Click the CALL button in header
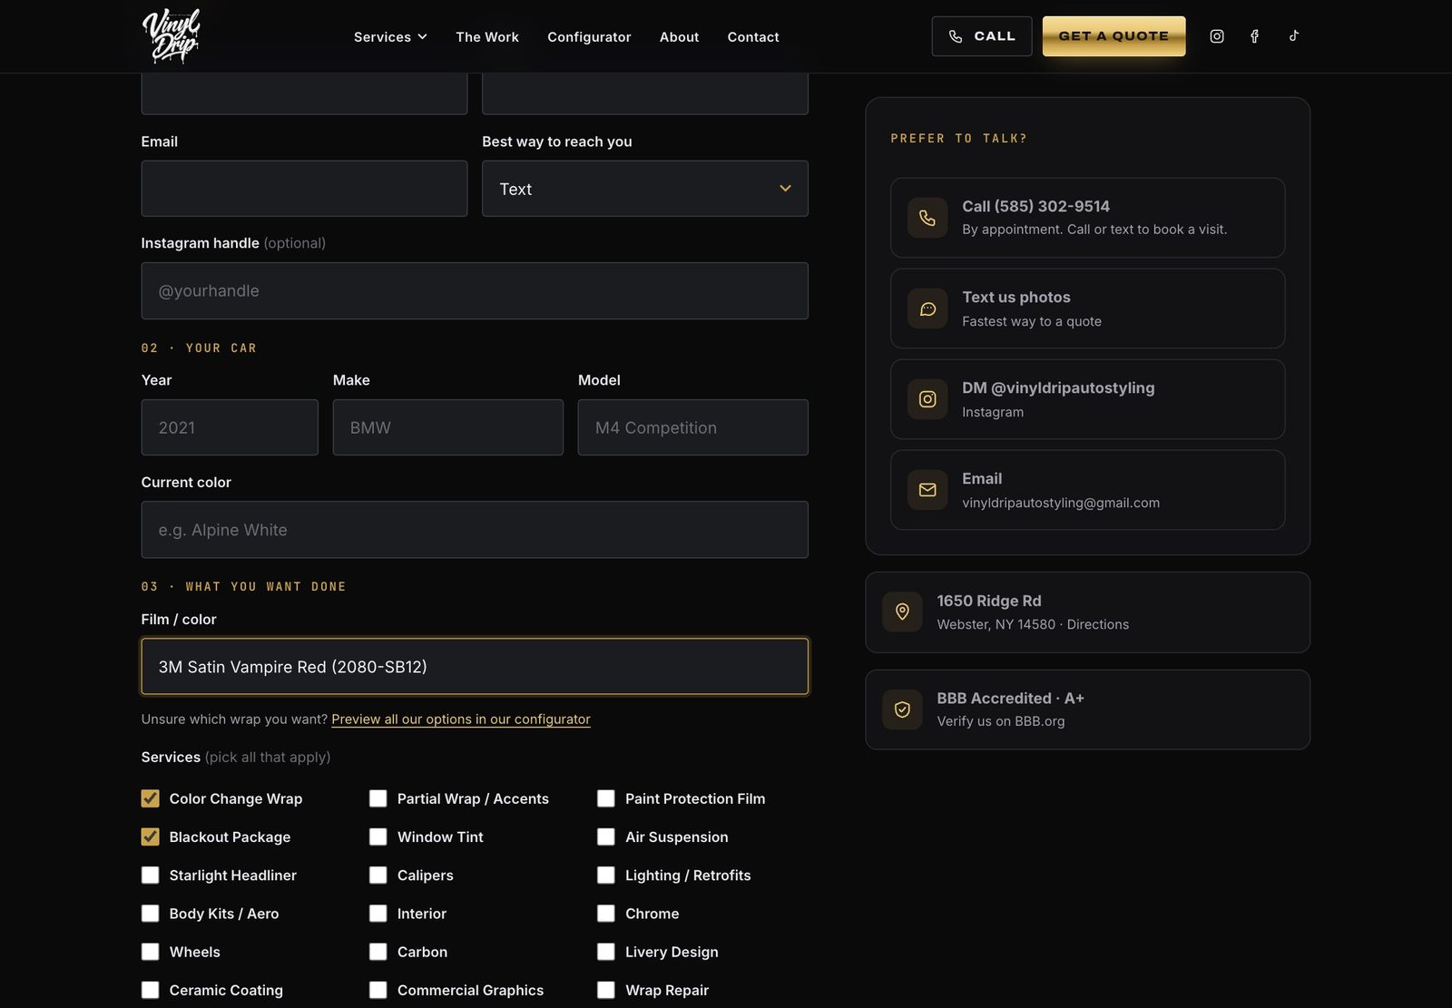Image resolution: width=1452 pixels, height=1008 pixels. point(982,36)
